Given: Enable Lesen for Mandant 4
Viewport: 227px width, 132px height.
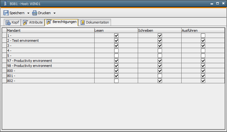Looking at the screenshot, I should tap(116, 51).
